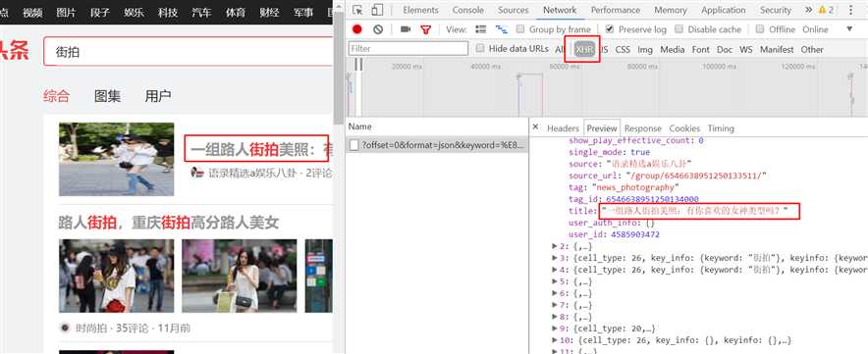Open the Performance tab
868x354 pixels.
(617, 10)
